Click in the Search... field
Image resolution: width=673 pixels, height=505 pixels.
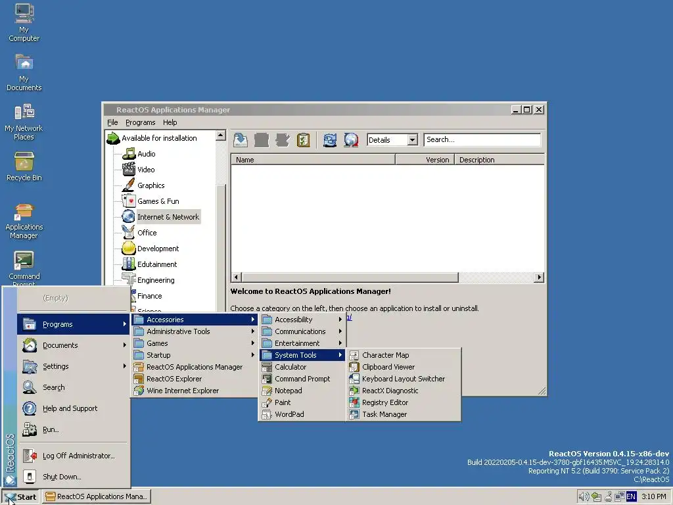coord(482,140)
